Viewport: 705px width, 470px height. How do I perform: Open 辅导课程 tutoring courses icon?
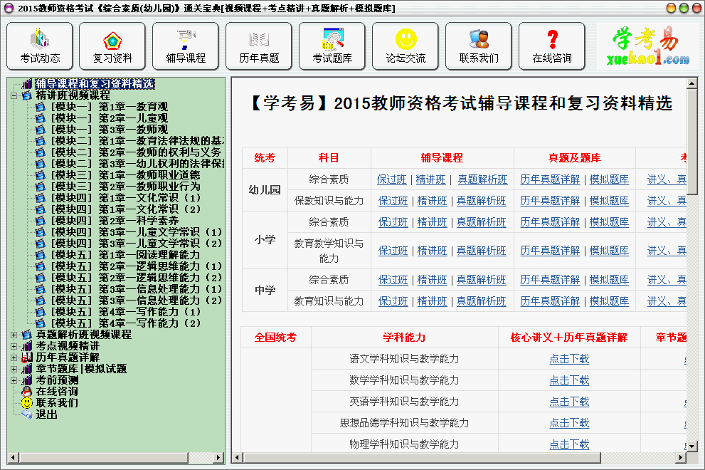click(x=186, y=46)
